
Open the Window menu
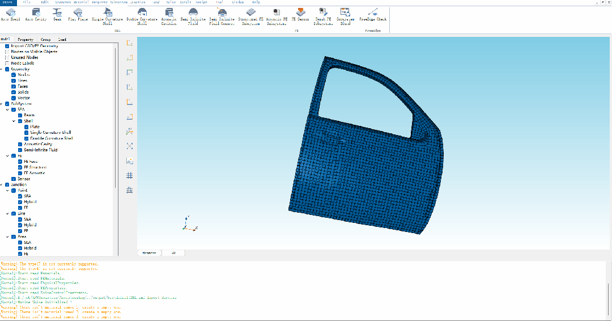tap(237, 2)
